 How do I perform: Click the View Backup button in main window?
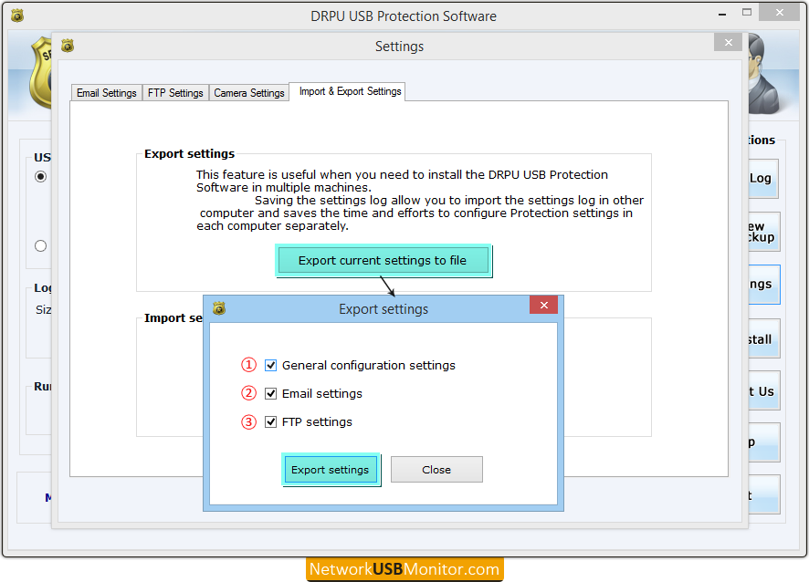(x=763, y=232)
